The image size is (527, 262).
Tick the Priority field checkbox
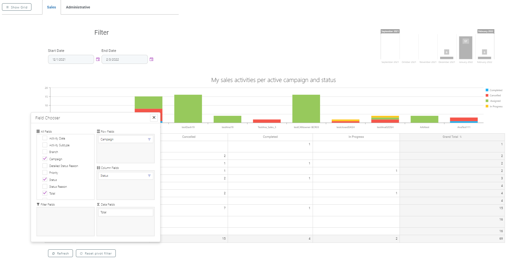[45, 173]
